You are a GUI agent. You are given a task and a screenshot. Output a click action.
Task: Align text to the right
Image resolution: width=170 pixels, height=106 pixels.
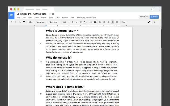[108, 22]
